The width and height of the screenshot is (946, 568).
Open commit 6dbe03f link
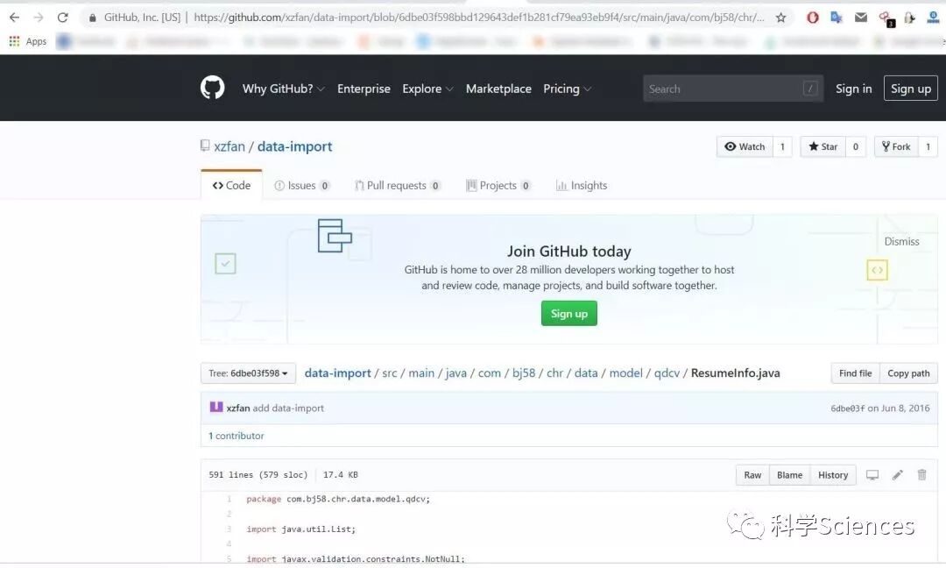847,408
